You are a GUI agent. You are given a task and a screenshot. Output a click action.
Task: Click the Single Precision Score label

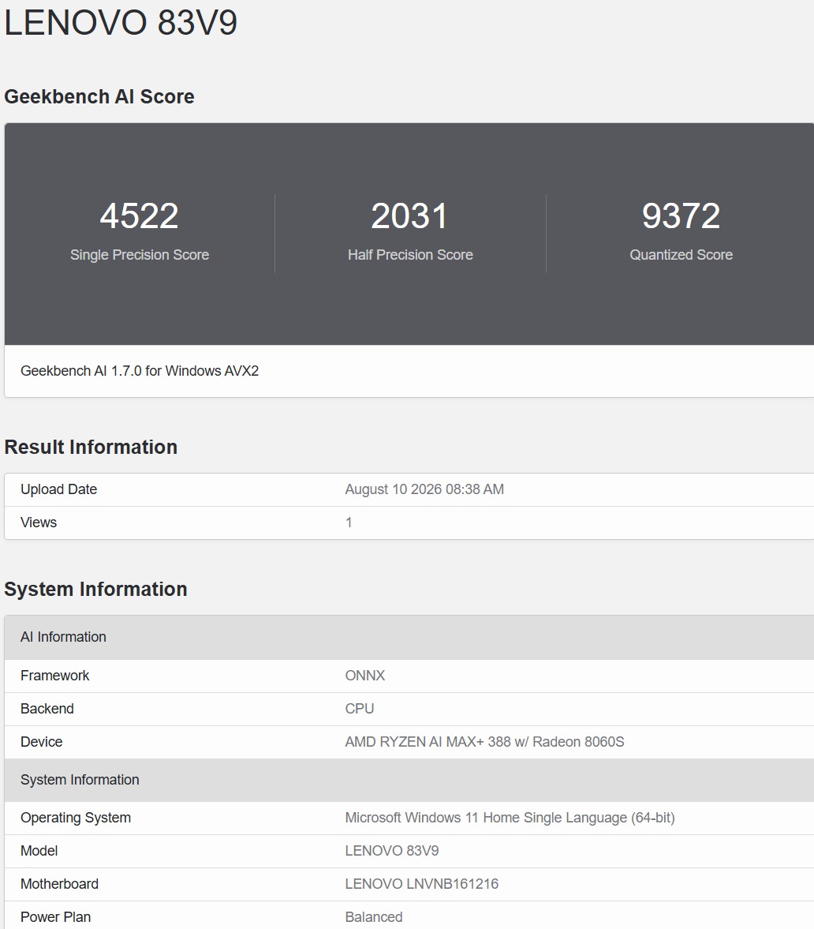point(140,255)
